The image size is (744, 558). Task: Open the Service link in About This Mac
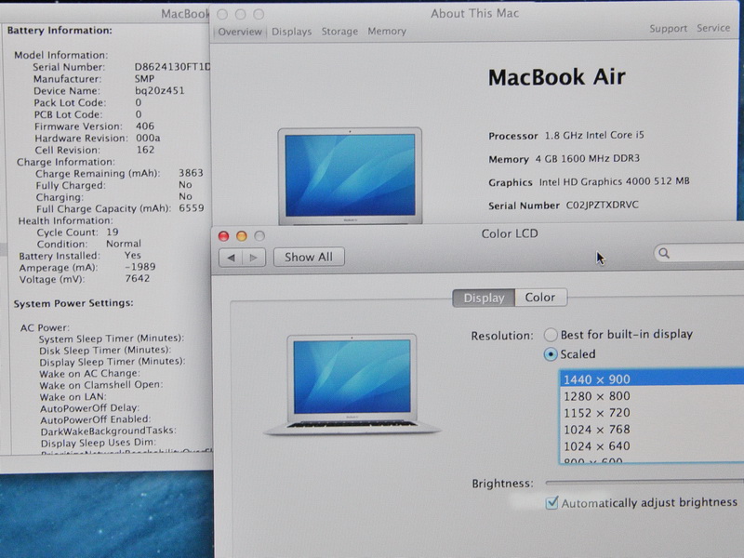[x=713, y=28]
